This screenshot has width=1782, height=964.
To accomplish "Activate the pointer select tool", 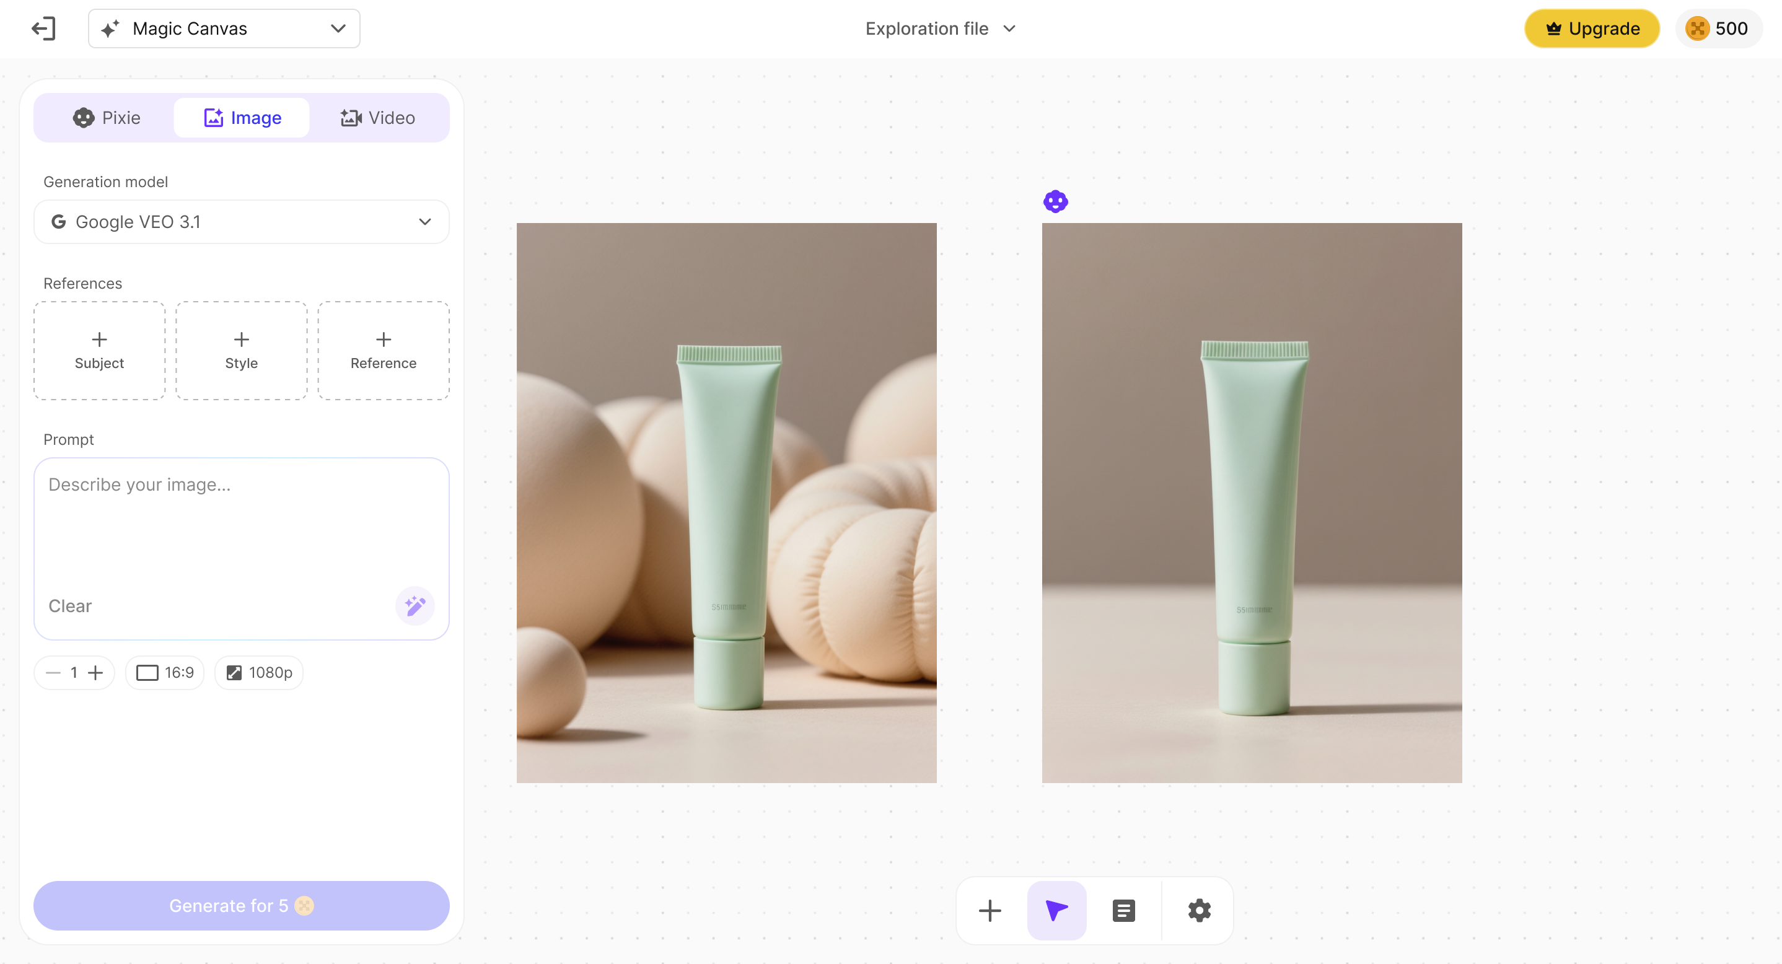I will click(1056, 911).
